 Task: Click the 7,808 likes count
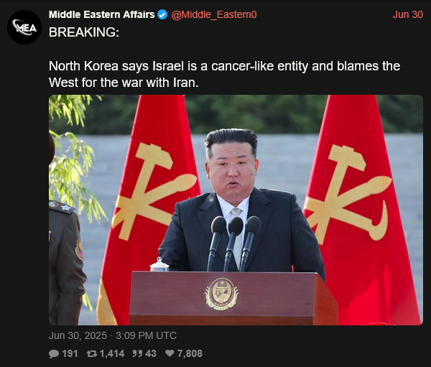(x=190, y=353)
